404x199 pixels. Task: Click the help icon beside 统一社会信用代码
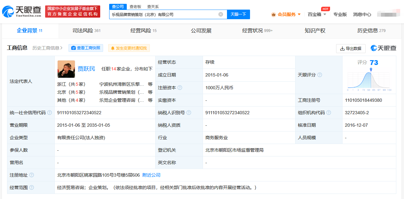[x=49, y=113]
